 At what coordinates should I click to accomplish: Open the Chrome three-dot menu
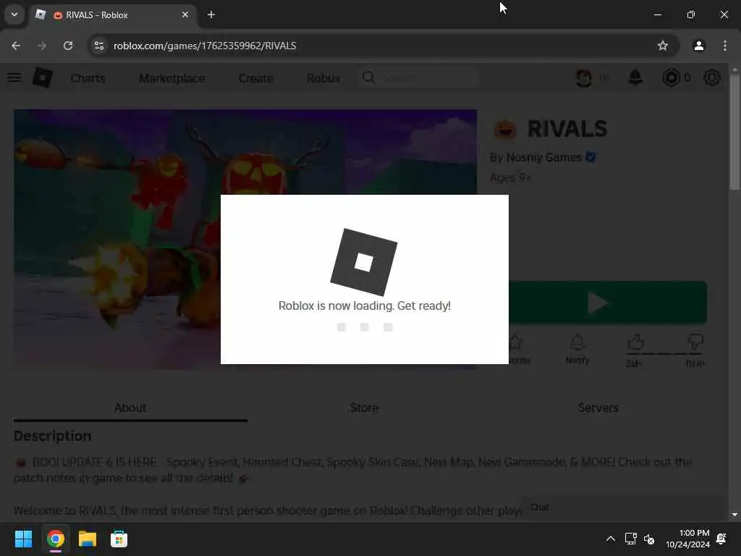725,46
